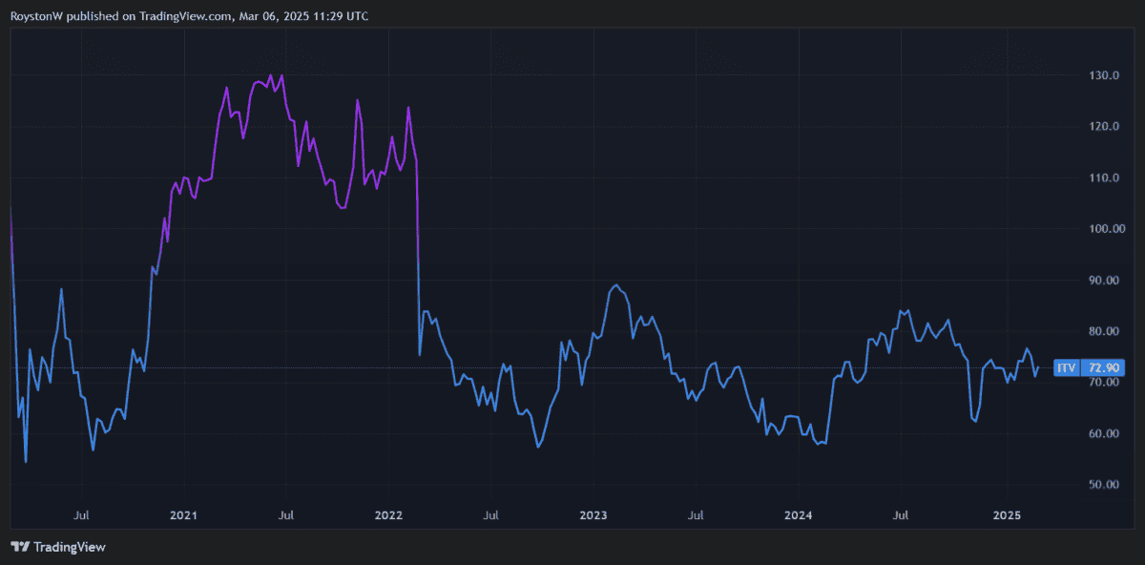Click the 2021 marker on time axis
The width and height of the screenshot is (1145, 565).
point(183,515)
